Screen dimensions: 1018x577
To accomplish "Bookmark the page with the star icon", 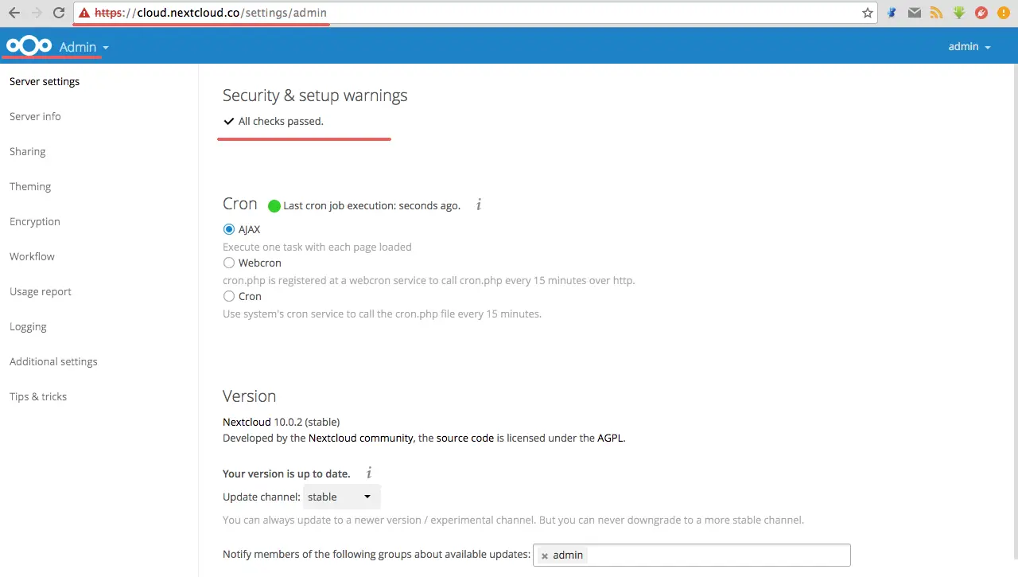I will 868,13.
